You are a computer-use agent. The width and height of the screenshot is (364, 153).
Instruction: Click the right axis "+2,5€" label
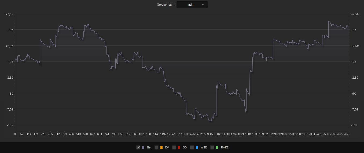click(x=355, y=46)
